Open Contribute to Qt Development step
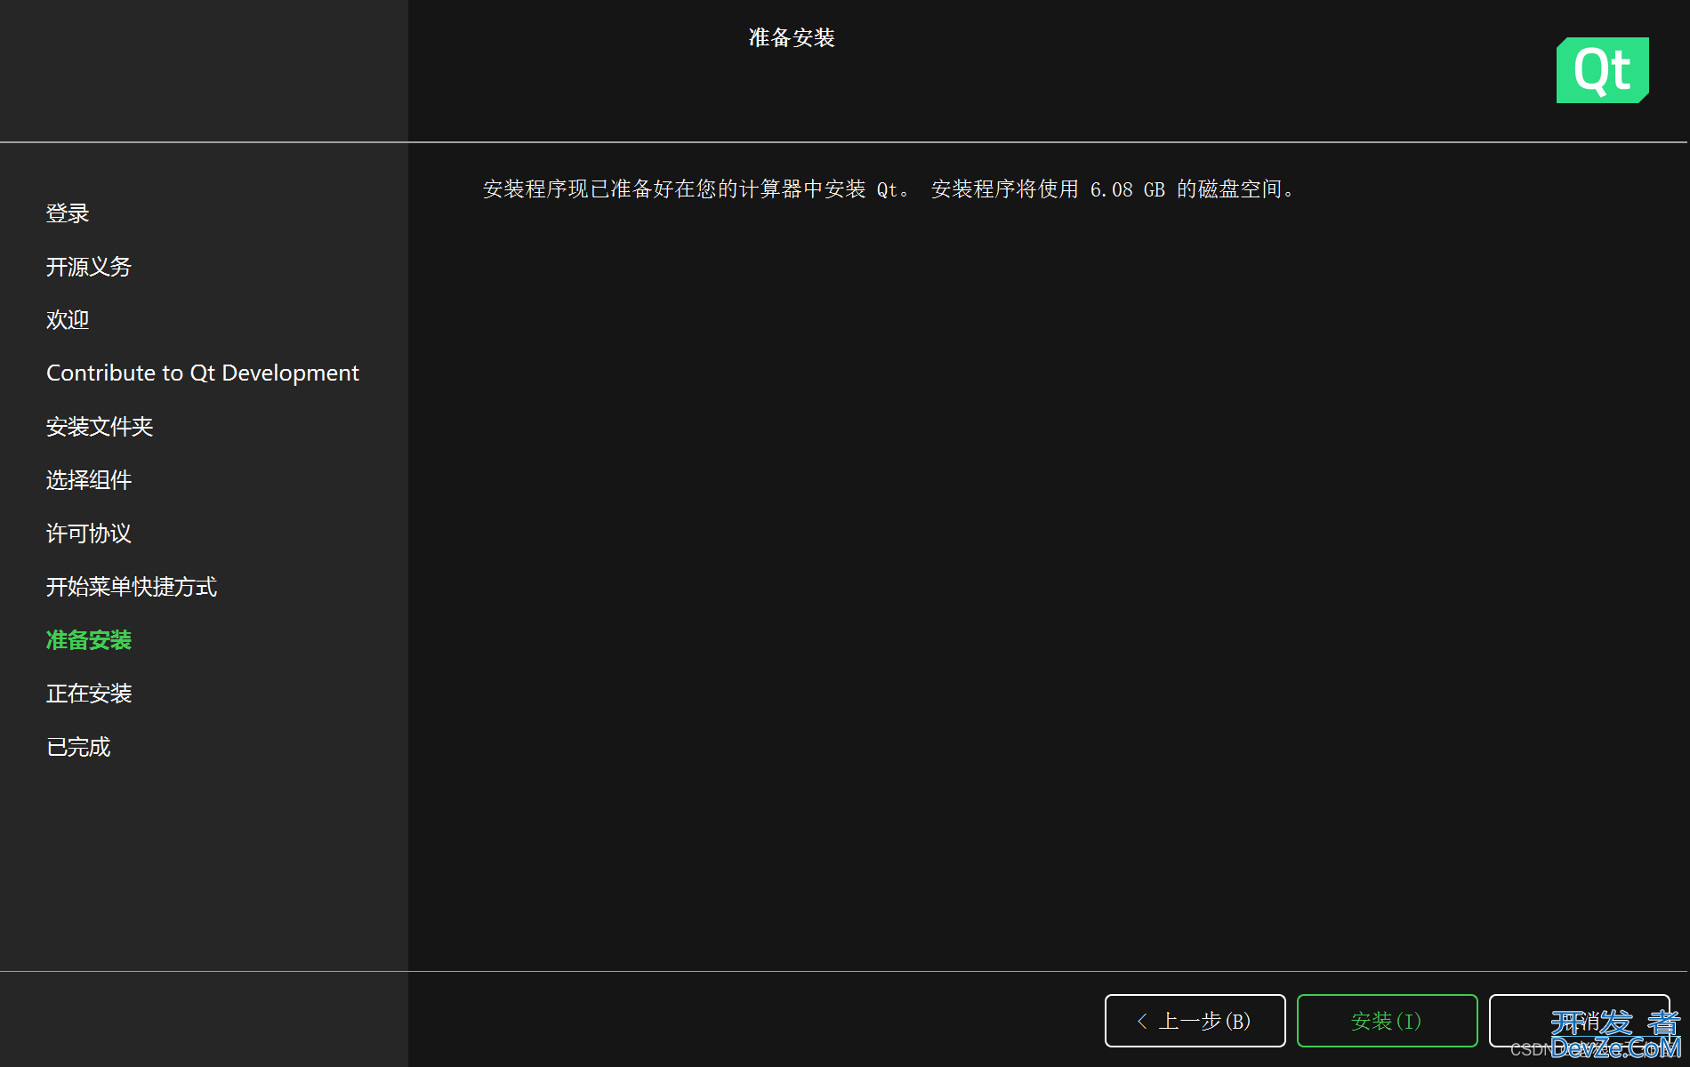The image size is (1690, 1067). click(x=203, y=373)
